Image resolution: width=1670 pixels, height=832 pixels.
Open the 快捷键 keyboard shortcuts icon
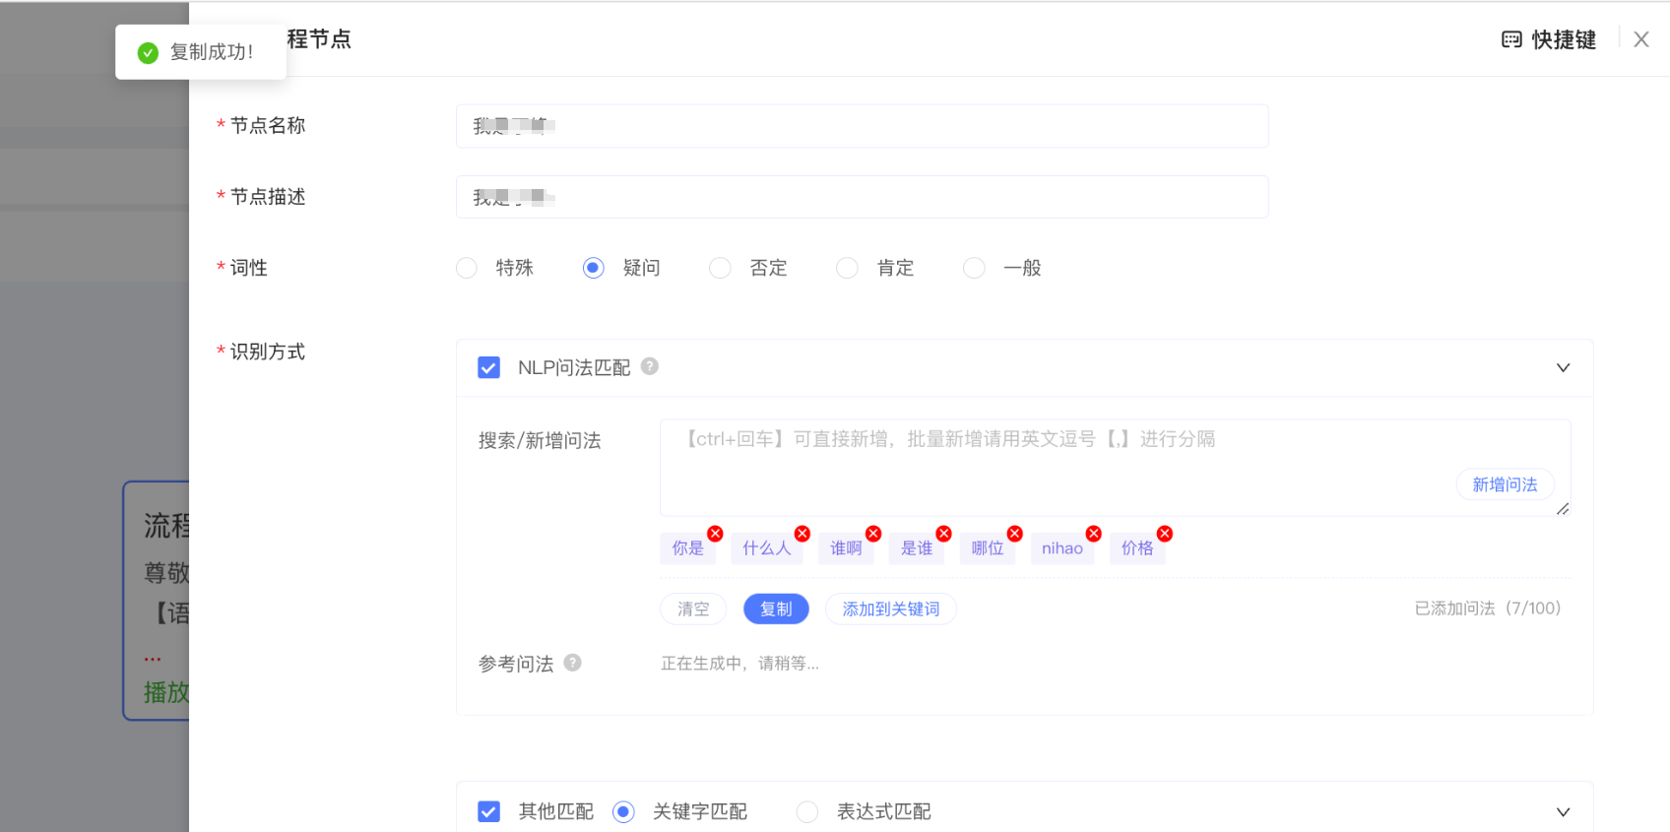pyautogui.click(x=1511, y=39)
